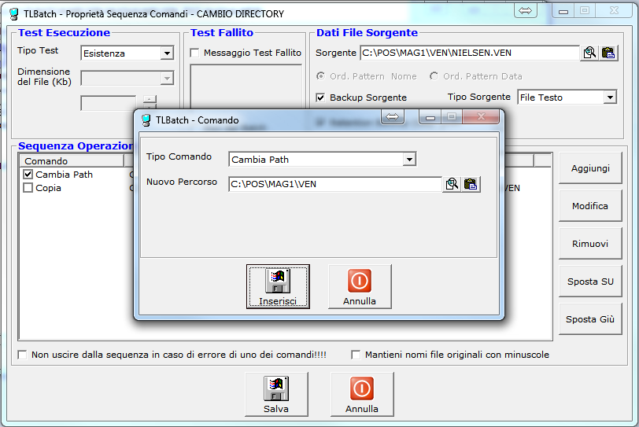639x427 pixels.
Task: Enable Mantieni nomi file originali con minuscole
Action: (x=356, y=355)
